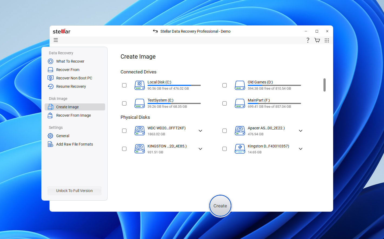Click the Recover From drive icon
The image size is (384, 239).
[x=51, y=70]
